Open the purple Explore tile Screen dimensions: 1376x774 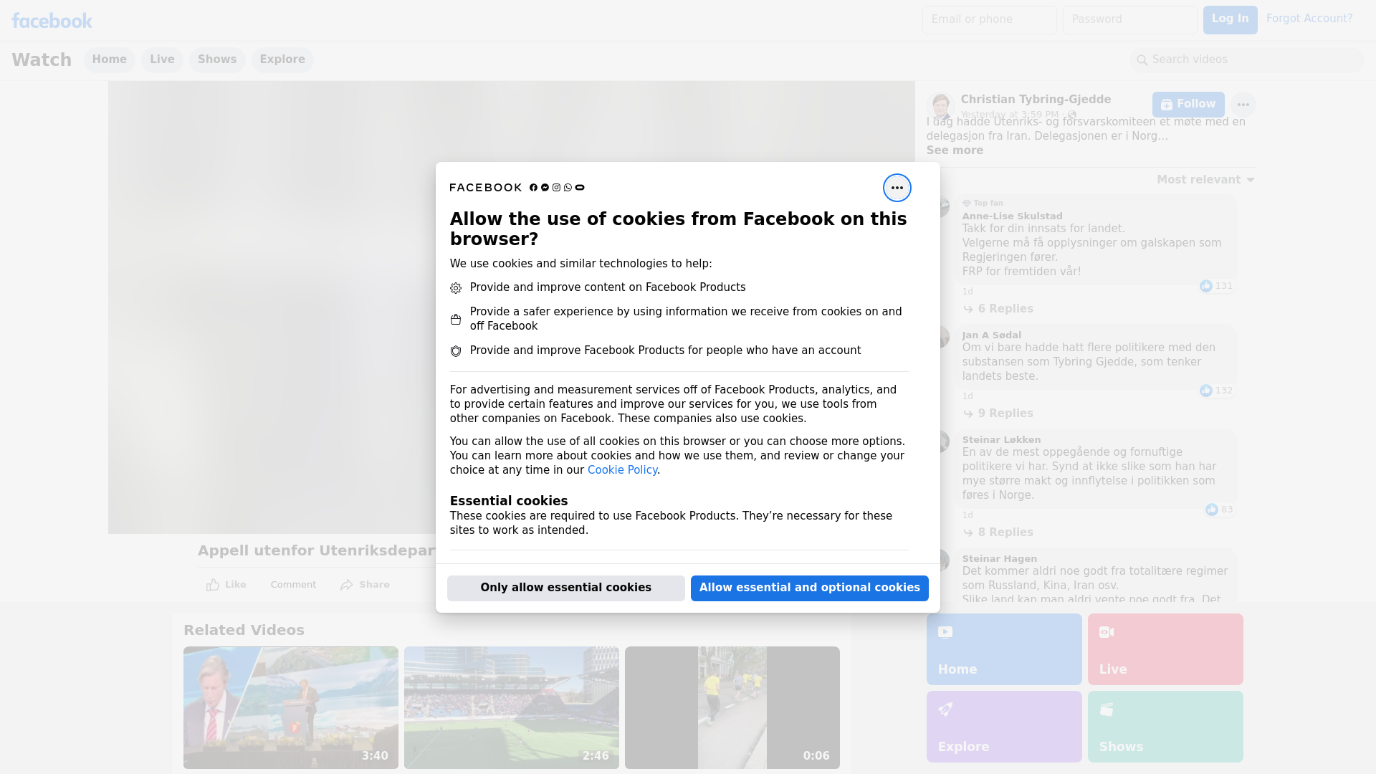(x=1004, y=727)
